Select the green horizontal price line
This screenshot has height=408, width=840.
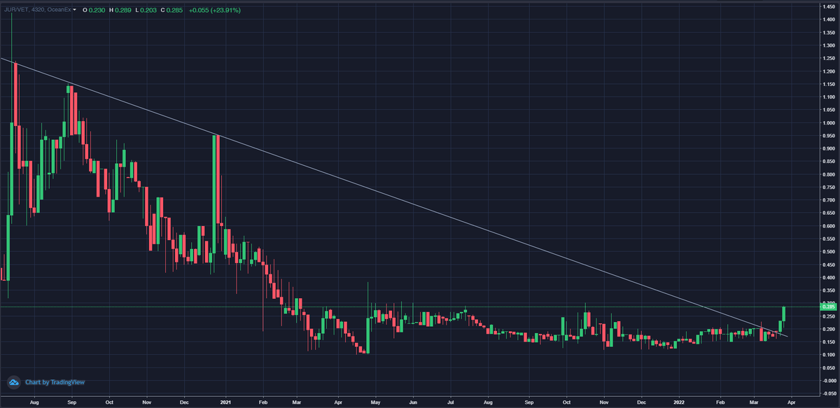409,307
